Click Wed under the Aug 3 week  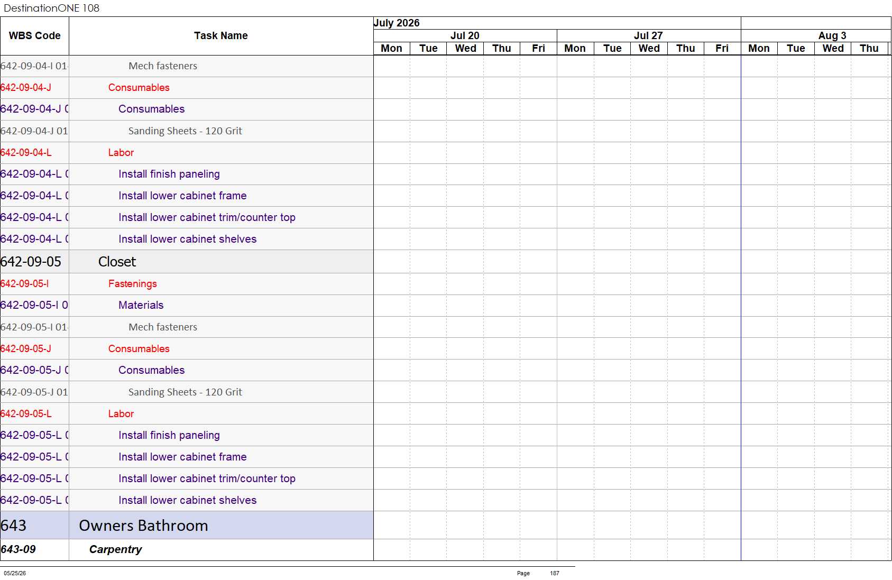pos(833,48)
